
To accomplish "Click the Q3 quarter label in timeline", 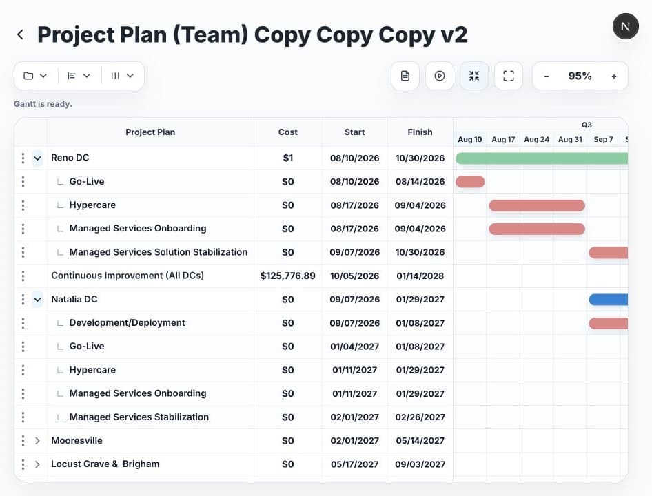I will (x=587, y=125).
